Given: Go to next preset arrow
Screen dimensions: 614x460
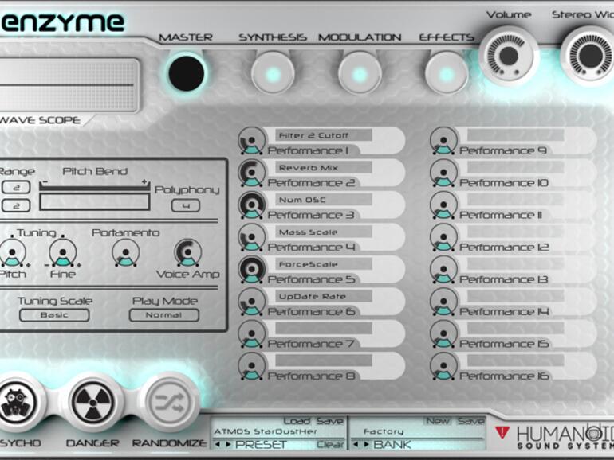Looking at the screenshot, I should (228, 444).
